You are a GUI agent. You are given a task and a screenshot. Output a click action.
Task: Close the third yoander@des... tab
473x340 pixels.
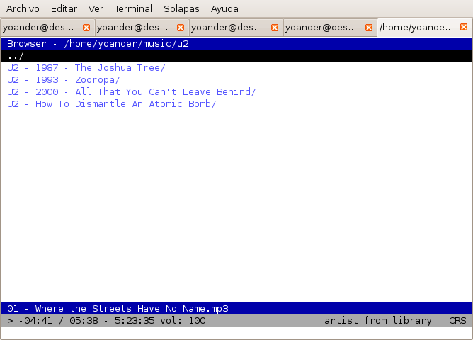pos(275,28)
